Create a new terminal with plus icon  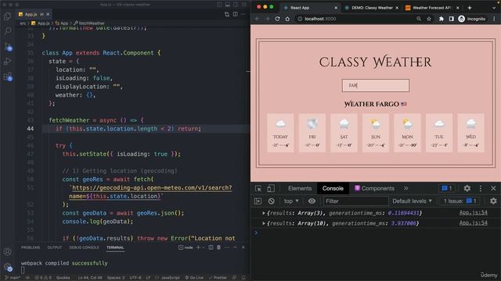[x=198, y=247]
